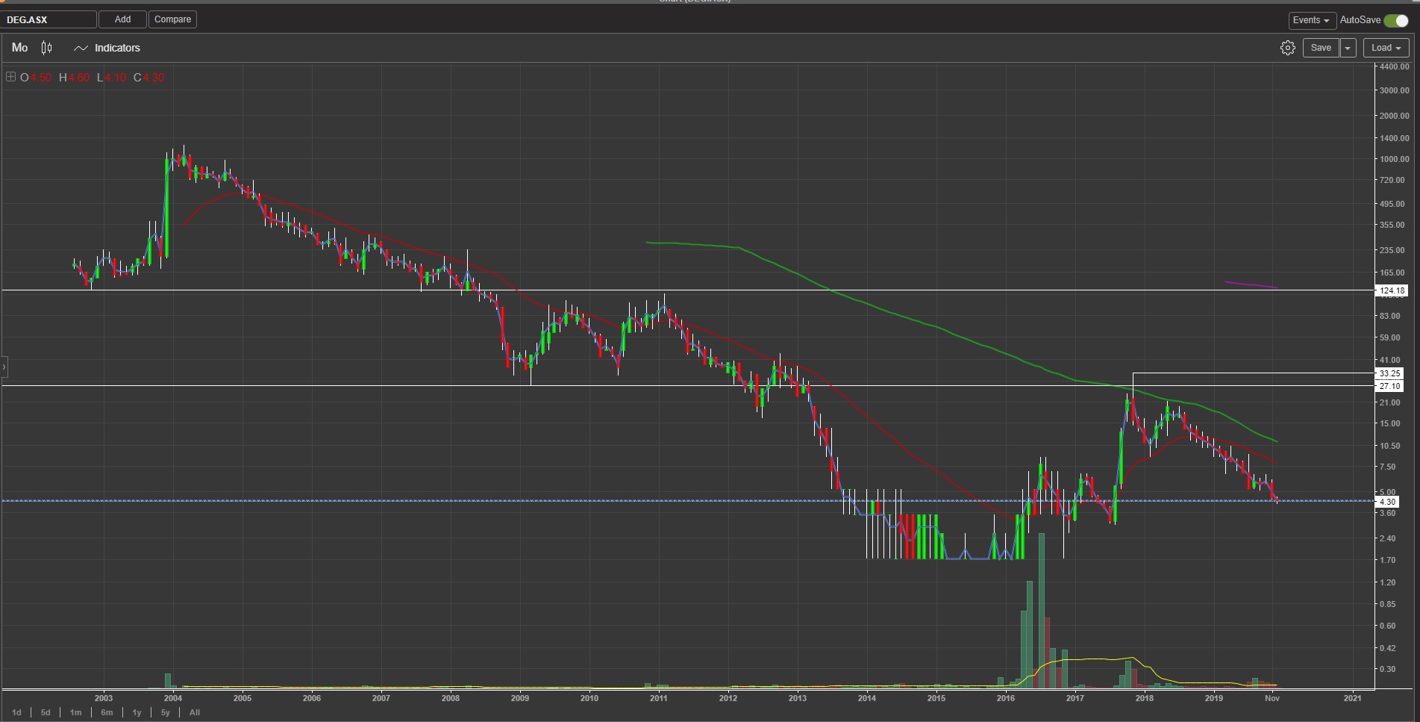
Task: Select the 6m time range
Action: 107,712
